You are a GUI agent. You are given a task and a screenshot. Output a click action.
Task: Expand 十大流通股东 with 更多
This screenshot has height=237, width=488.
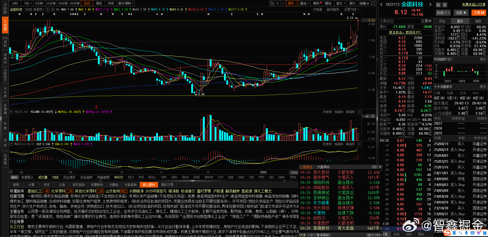pos(483,87)
